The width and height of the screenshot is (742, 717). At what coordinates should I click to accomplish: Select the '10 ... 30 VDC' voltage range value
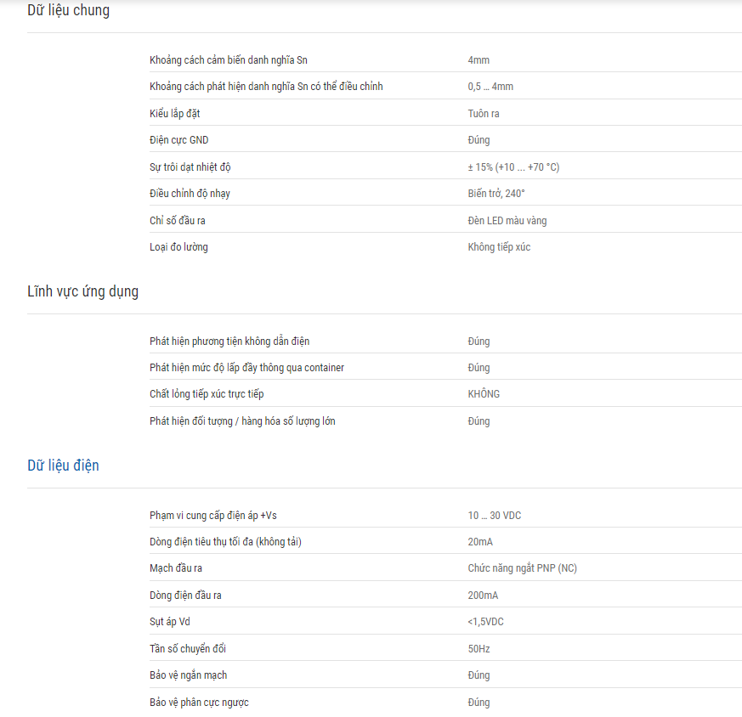(x=494, y=516)
